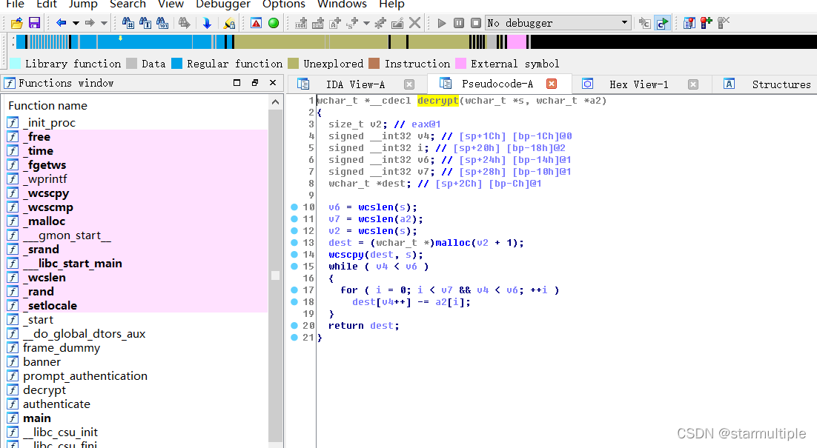
Task: Float the Functions window with restore icon
Action: pos(255,83)
